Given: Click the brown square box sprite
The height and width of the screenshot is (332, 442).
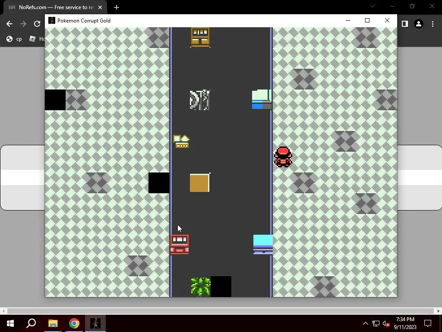Looking at the screenshot, I should click(199, 183).
